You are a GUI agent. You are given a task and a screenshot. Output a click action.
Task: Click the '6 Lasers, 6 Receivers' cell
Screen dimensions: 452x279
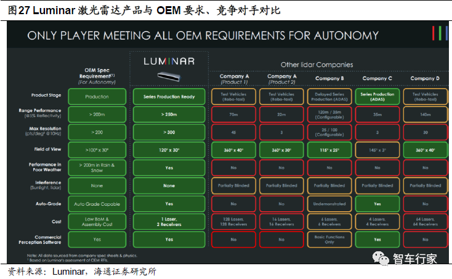click(329, 222)
